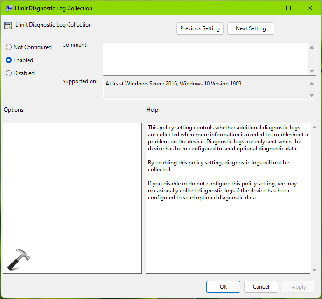Viewport: 322px width, 299px height.
Task: Click the title bar policy window icon
Action: (8, 8)
